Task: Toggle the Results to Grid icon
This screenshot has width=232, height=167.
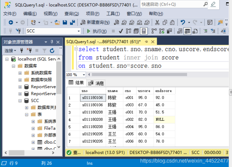Action: point(187,31)
